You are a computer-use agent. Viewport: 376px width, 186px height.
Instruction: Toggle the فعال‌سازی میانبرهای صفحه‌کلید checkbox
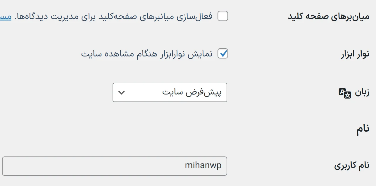point(223,17)
